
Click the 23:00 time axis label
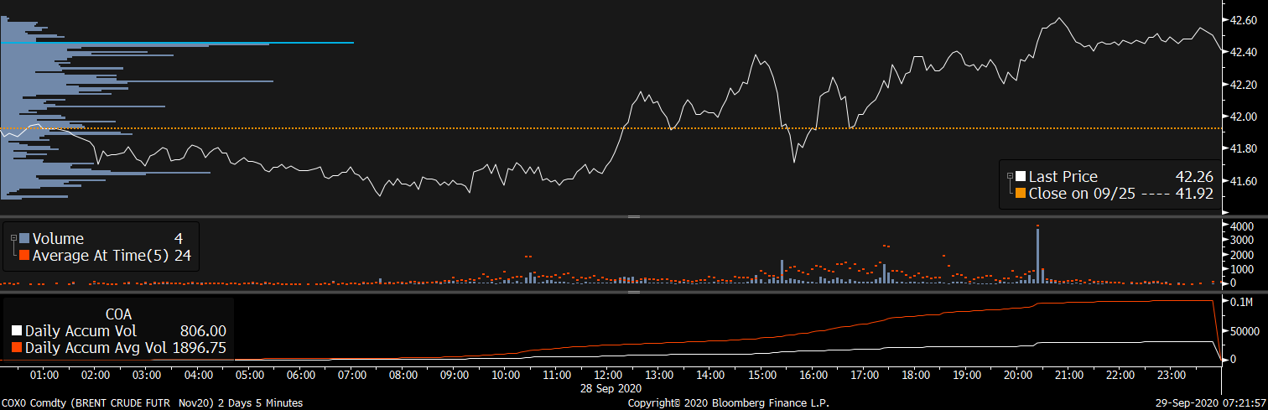pos(1171,375)
